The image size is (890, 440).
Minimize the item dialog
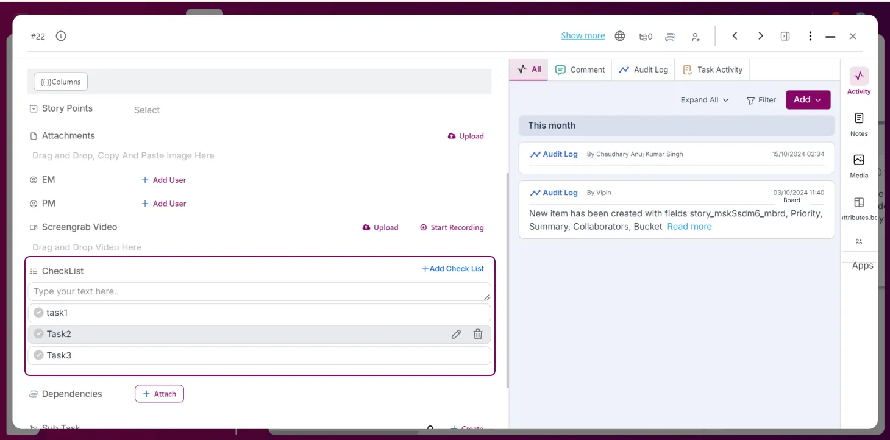click(830, 37)
